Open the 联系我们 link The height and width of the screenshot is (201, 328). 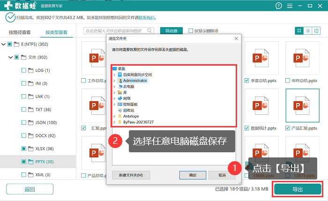pos(146,17)
